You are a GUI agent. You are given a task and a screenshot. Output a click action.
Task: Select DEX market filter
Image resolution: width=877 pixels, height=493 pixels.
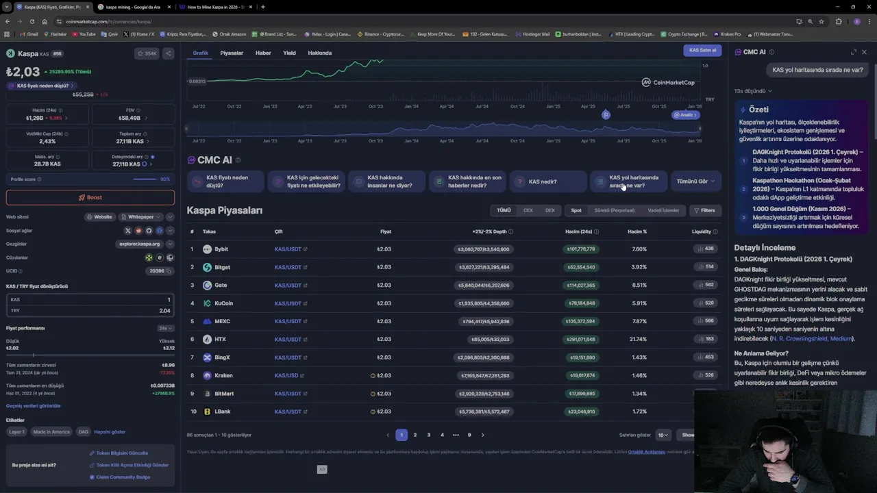(x=550, y=210)
